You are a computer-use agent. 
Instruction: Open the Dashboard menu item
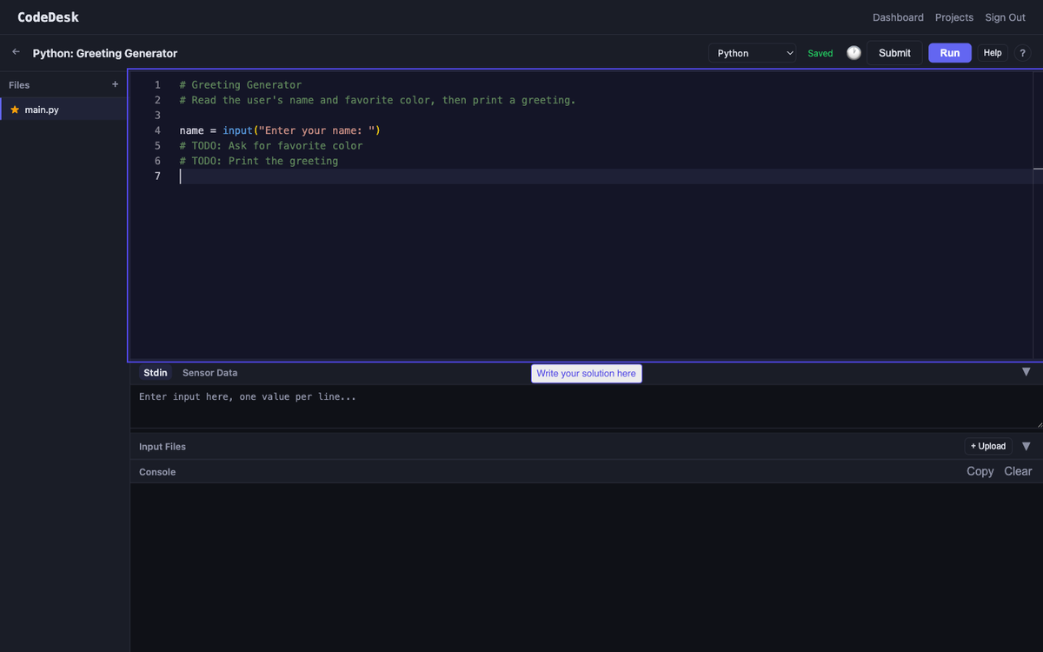tap(898, 17)
